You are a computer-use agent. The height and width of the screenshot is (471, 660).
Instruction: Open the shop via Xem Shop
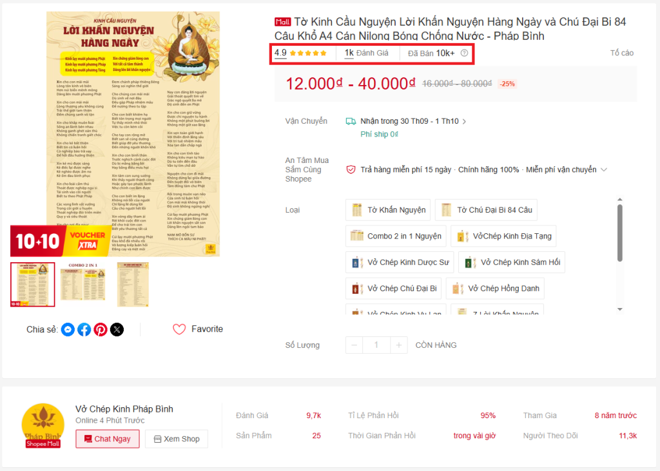(176, 439)
